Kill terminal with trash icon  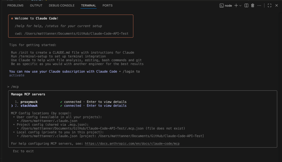253,6
